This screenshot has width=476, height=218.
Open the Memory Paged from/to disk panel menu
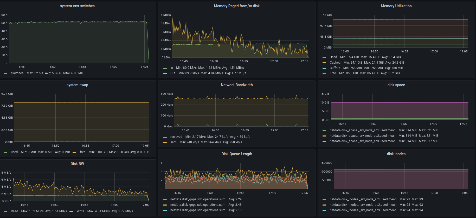coord(236,6)
